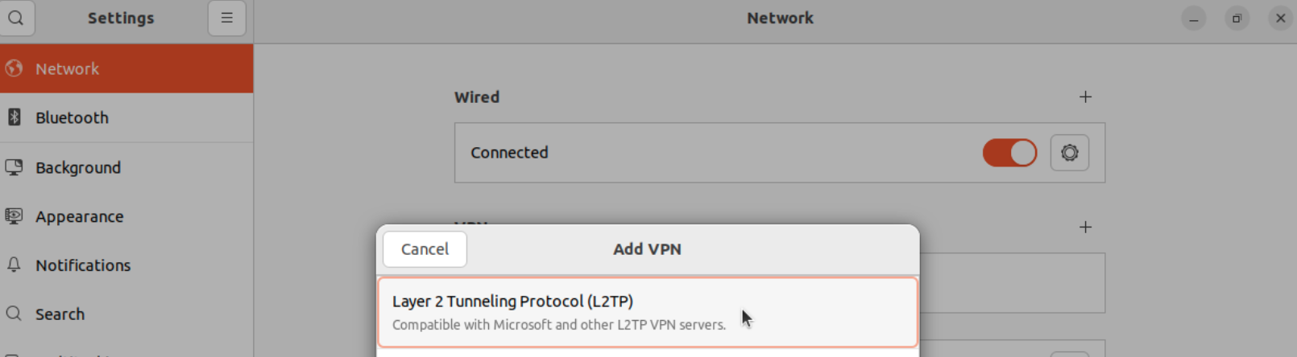The height and width of the screenshot is (357, 1297).
Task: Cancel the Add VPN dialog
Action: click(x=425, y=249)
